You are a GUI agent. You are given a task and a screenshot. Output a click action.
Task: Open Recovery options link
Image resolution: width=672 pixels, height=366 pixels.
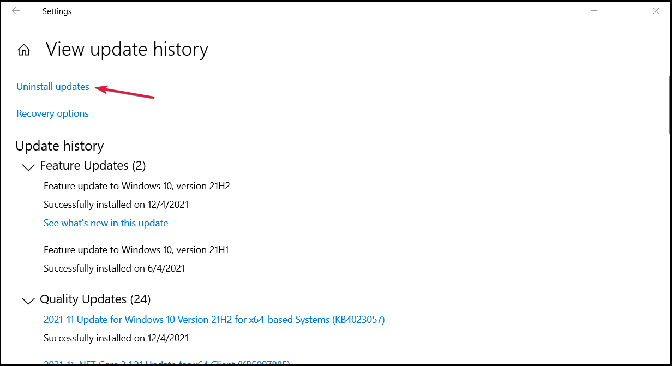(x=52, y=113)
